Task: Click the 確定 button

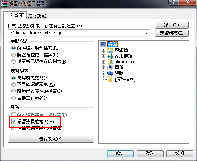Action: point(120,154)
